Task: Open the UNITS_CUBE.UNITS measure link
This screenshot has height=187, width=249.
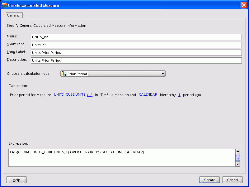Action: (x=69, y=94)
